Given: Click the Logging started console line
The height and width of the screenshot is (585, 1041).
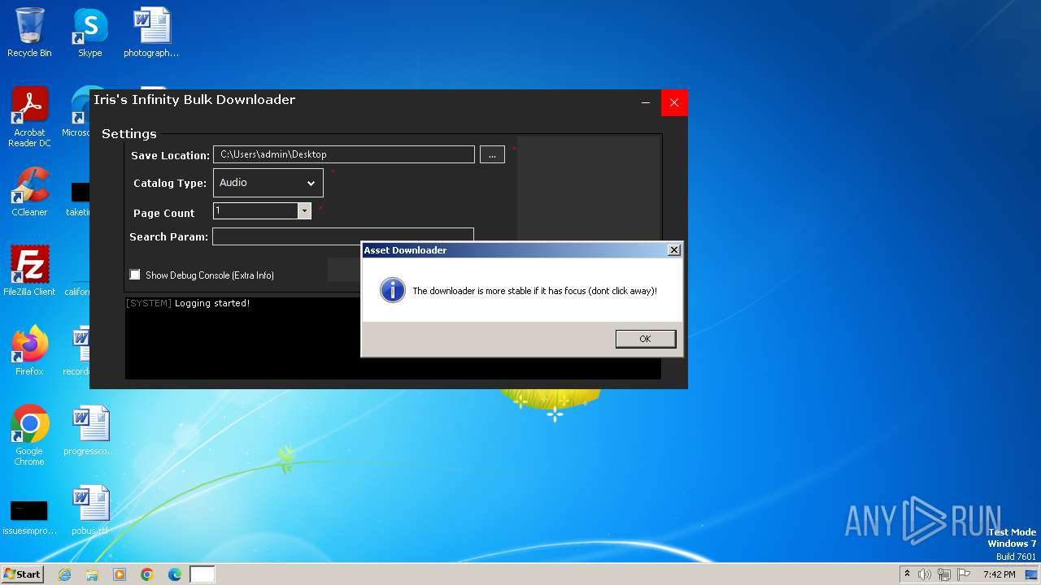Looking at the screenshot, I should 188,303.
